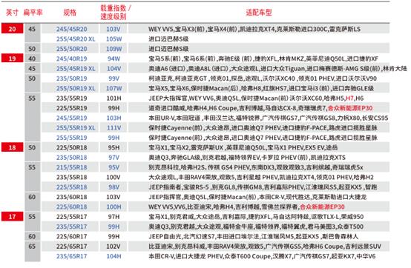
Task: Click the 235/50R19 tire size
Action: (71, 78)
